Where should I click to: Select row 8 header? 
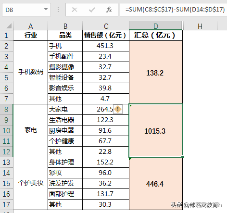click(x=6, y=110)
